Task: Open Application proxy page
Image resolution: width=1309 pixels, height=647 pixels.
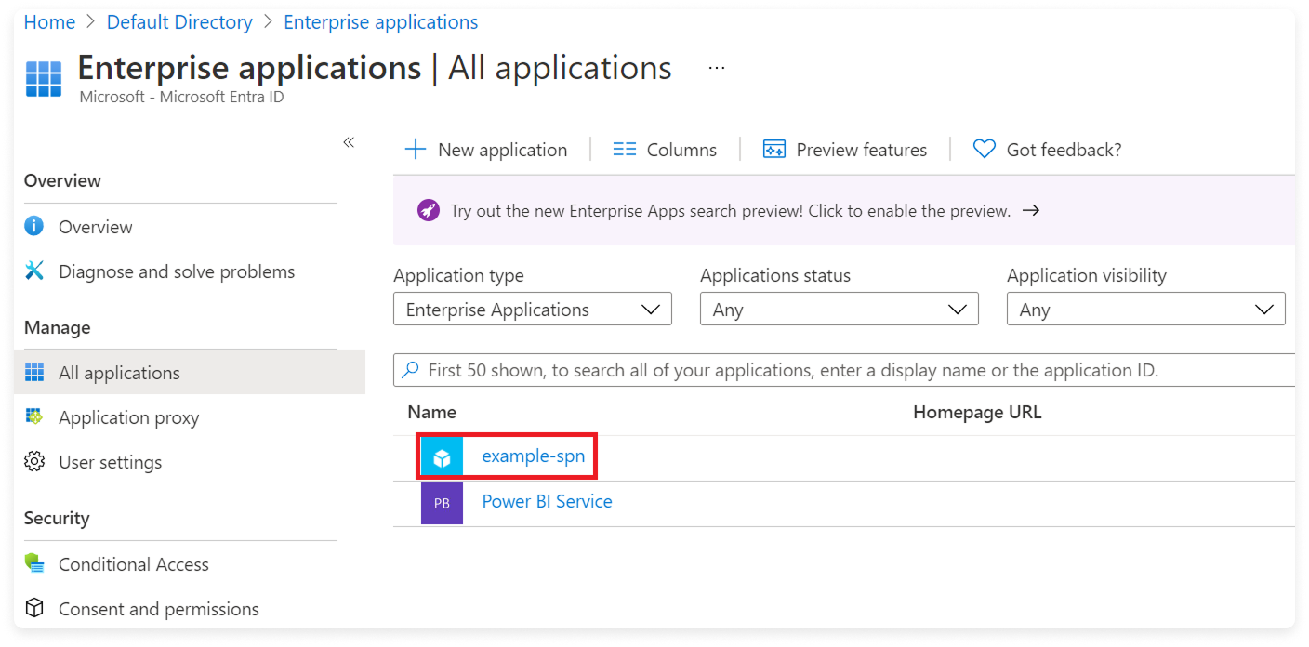Action: (128, 417)
